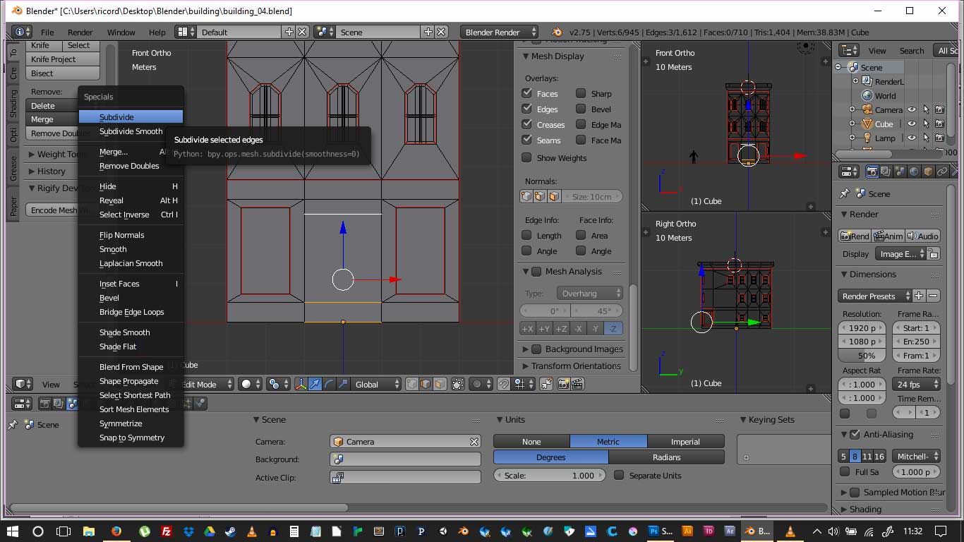Open the Blender Render engine dropdown
Image resolution: width=964 pixels, height=542 pixels.
click(499, 32)
